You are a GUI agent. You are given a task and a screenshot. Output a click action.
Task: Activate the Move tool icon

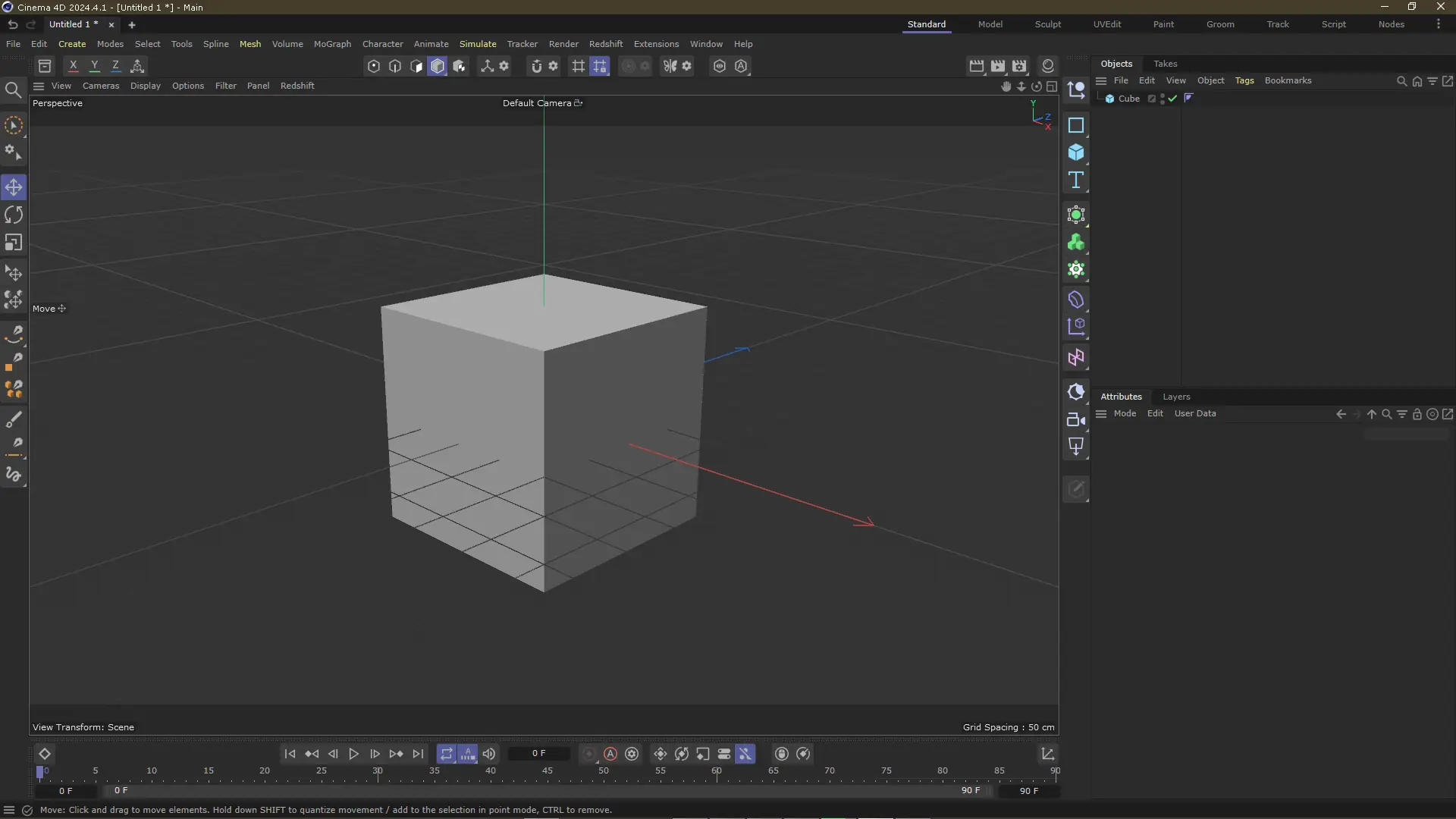[x=14, y=187]
